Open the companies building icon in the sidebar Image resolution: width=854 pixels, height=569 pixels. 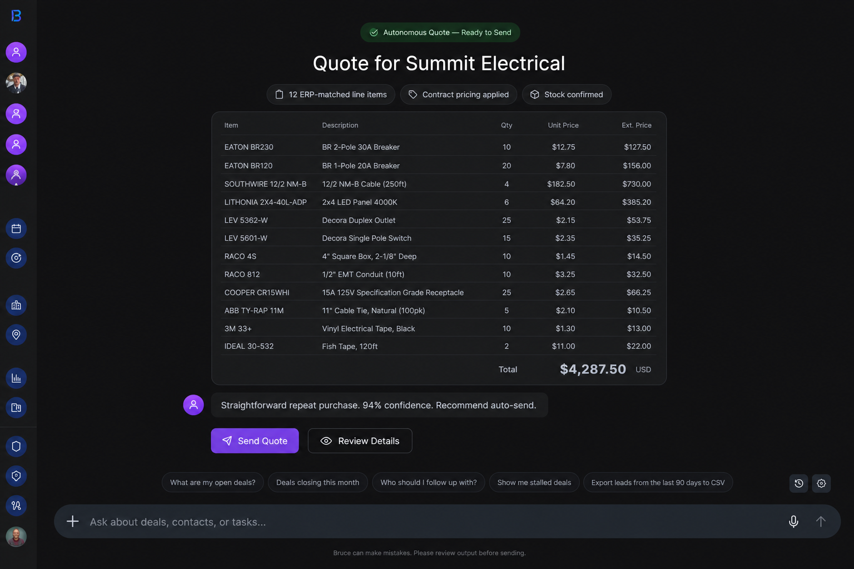point(16,305)
